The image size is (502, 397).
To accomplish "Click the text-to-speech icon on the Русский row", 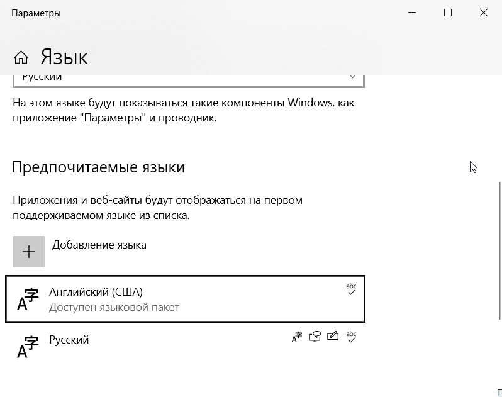I will pos(315,337).
